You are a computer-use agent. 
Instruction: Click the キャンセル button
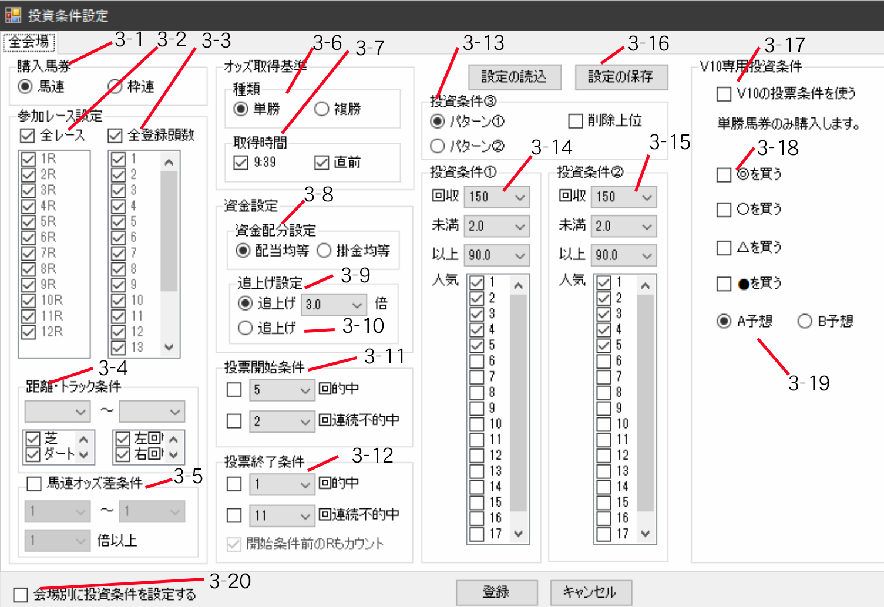pos(590,592)
